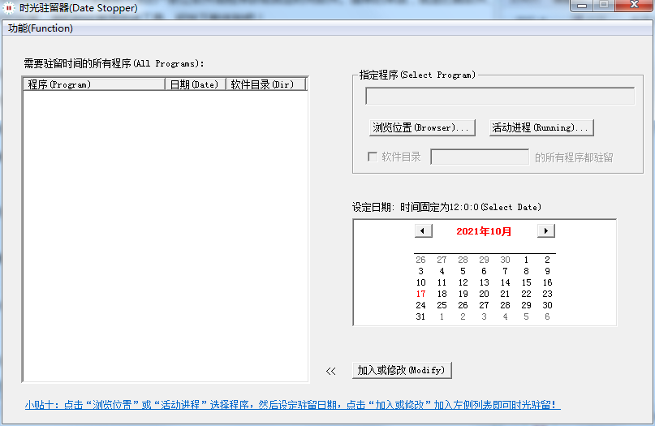This screenshot has height=426, width=655.
Task: Click 加入或修改(Modify) button
Action: click(x=402, y=370)
